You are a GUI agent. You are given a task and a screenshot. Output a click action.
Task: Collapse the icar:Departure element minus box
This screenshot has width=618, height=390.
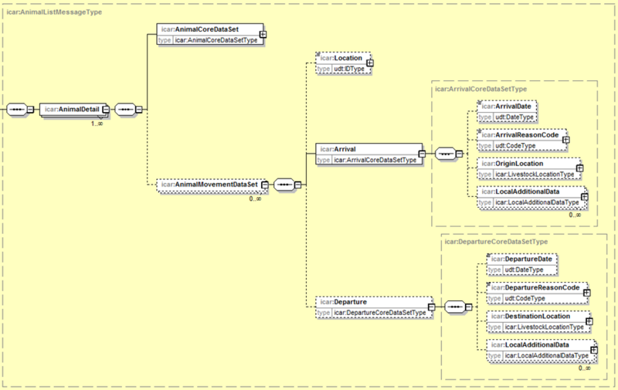pyautogui.click(x=432, y=307)
